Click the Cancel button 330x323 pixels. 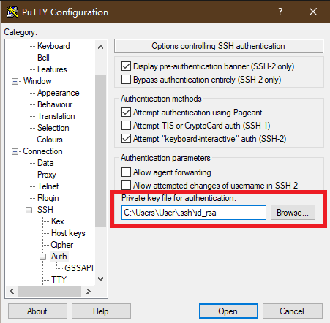coord(292,311)
